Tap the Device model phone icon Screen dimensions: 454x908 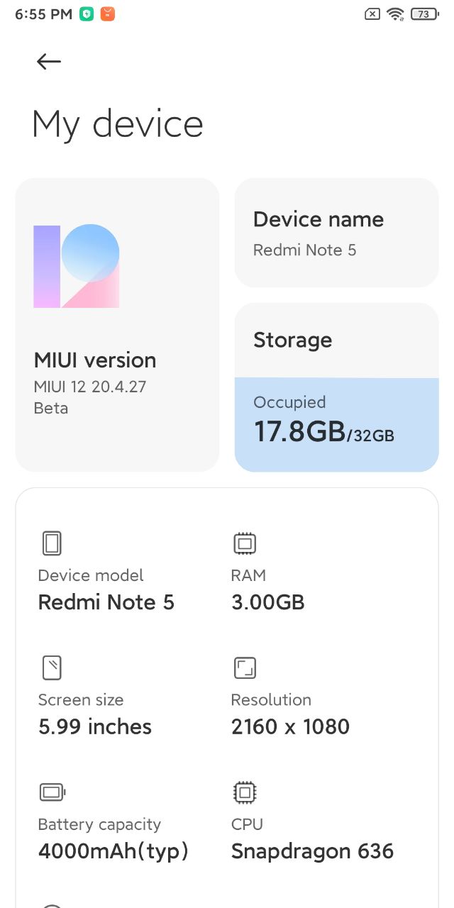point(52,544)
